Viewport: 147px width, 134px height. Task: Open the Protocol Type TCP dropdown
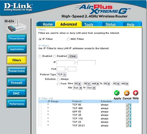click(61, 74)
